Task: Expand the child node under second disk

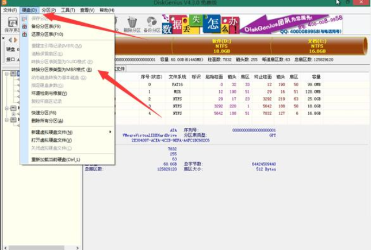Action: (x=13, y=114)
